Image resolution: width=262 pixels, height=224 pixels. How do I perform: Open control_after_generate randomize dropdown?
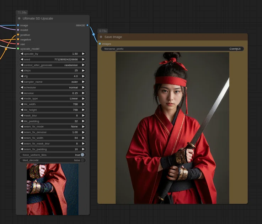coord(53,65)
